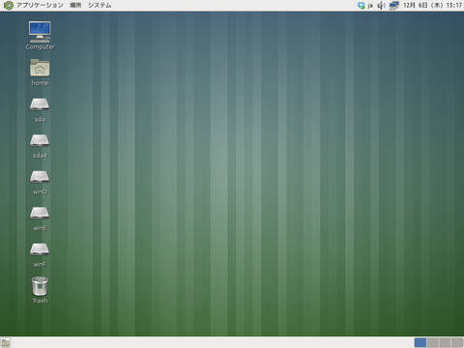464x348 pixels.
Task: Open the アプリケーション menu
Action: point(40,5)
